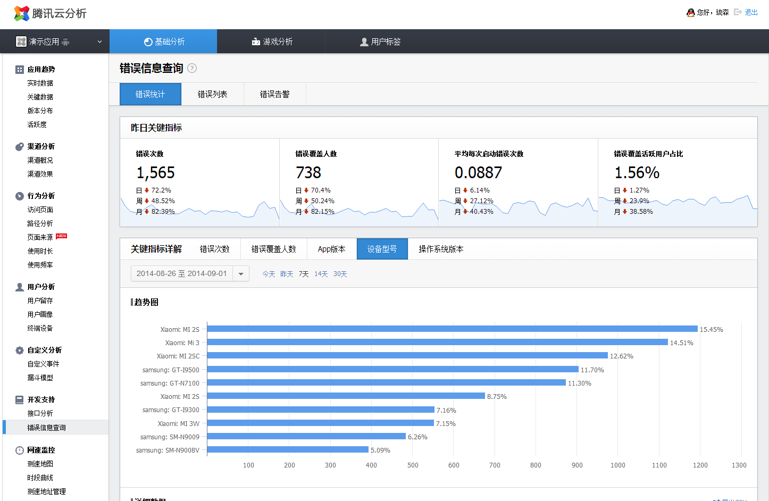Screen dimensions: 769x501
Task: Click the NEW badge next to 页面来源
Action: tap(62, 236)
